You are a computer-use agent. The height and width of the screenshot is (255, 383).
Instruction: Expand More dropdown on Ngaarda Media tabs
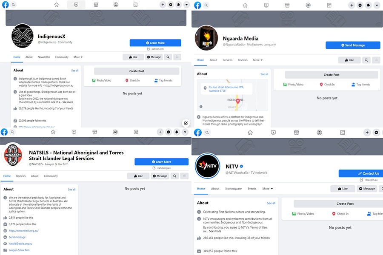coord(258,60)
